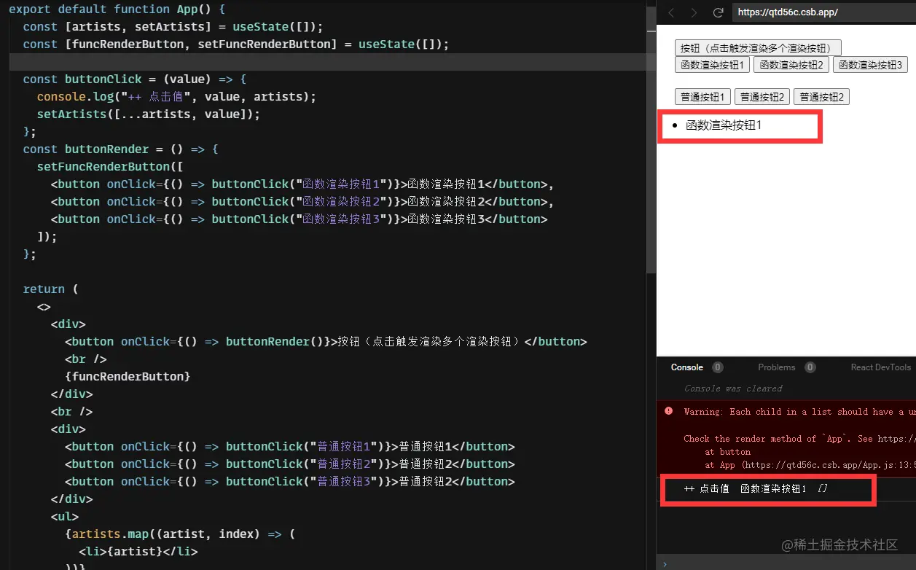Open the Problems tab

(x=777, y=367)
